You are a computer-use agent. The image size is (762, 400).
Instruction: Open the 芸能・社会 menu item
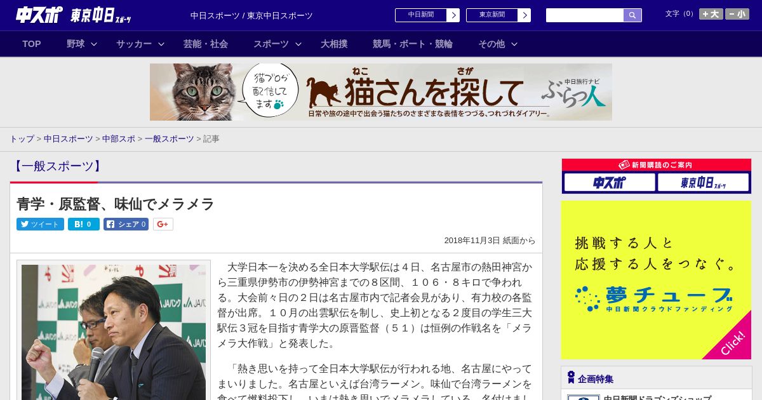pyautogui.click(x=206, y=44)
